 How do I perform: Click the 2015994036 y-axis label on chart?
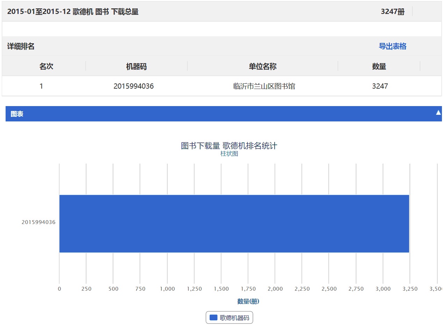[x=38, y=222]
